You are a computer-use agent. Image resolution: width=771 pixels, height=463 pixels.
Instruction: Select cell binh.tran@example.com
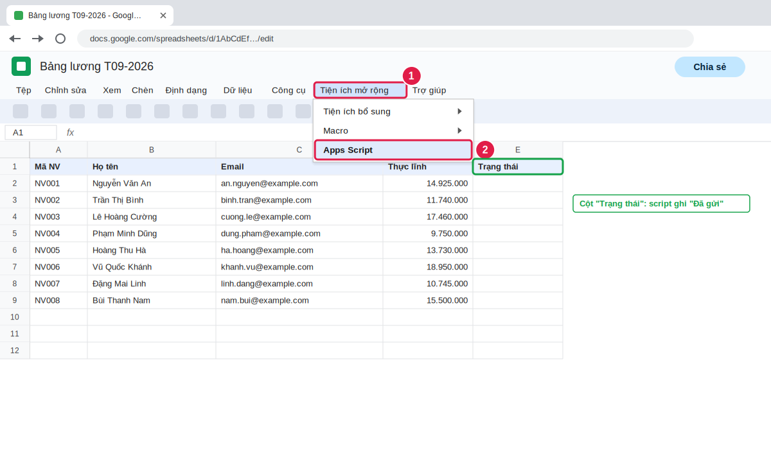(299, 200)
